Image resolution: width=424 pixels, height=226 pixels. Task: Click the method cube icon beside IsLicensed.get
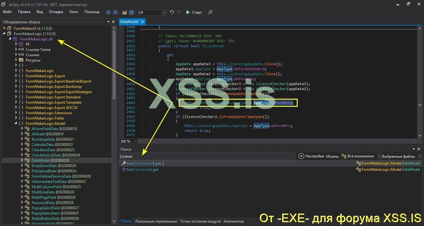point(124,169)
